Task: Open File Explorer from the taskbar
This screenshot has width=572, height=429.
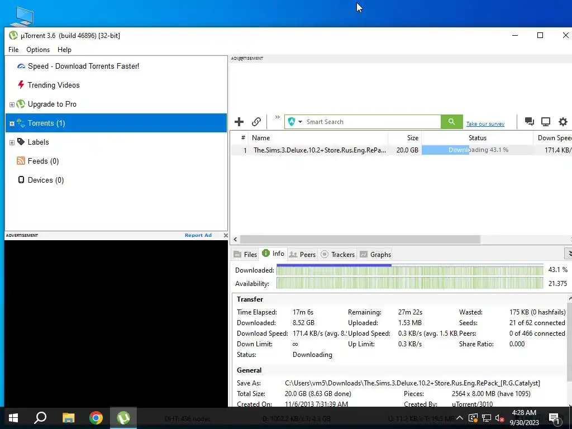Action: pyautogui.click(x=68, y=418)
